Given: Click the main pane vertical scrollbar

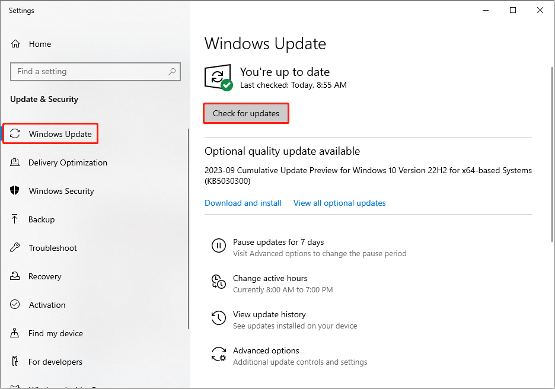Looking at the screenshot, I should pyautogui.click(x=552, y=154).
